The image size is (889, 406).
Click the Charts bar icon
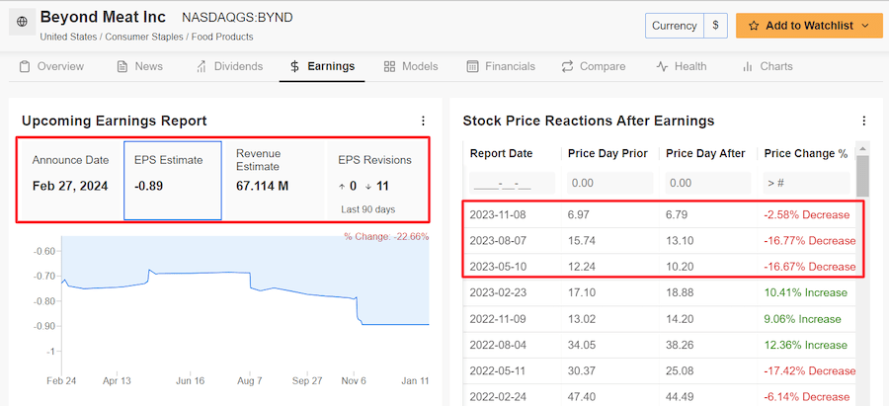tap(748, 67)
